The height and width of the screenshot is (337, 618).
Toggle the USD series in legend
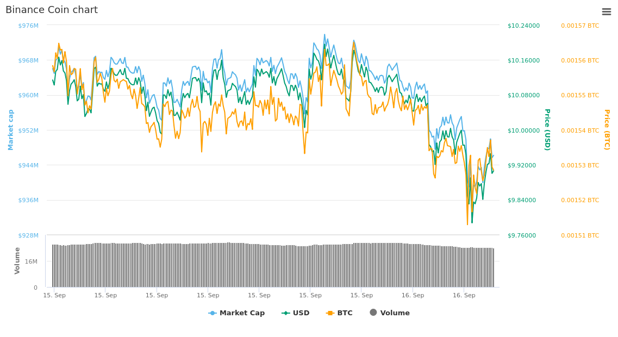pyautogui.click(x=295, y=313)
